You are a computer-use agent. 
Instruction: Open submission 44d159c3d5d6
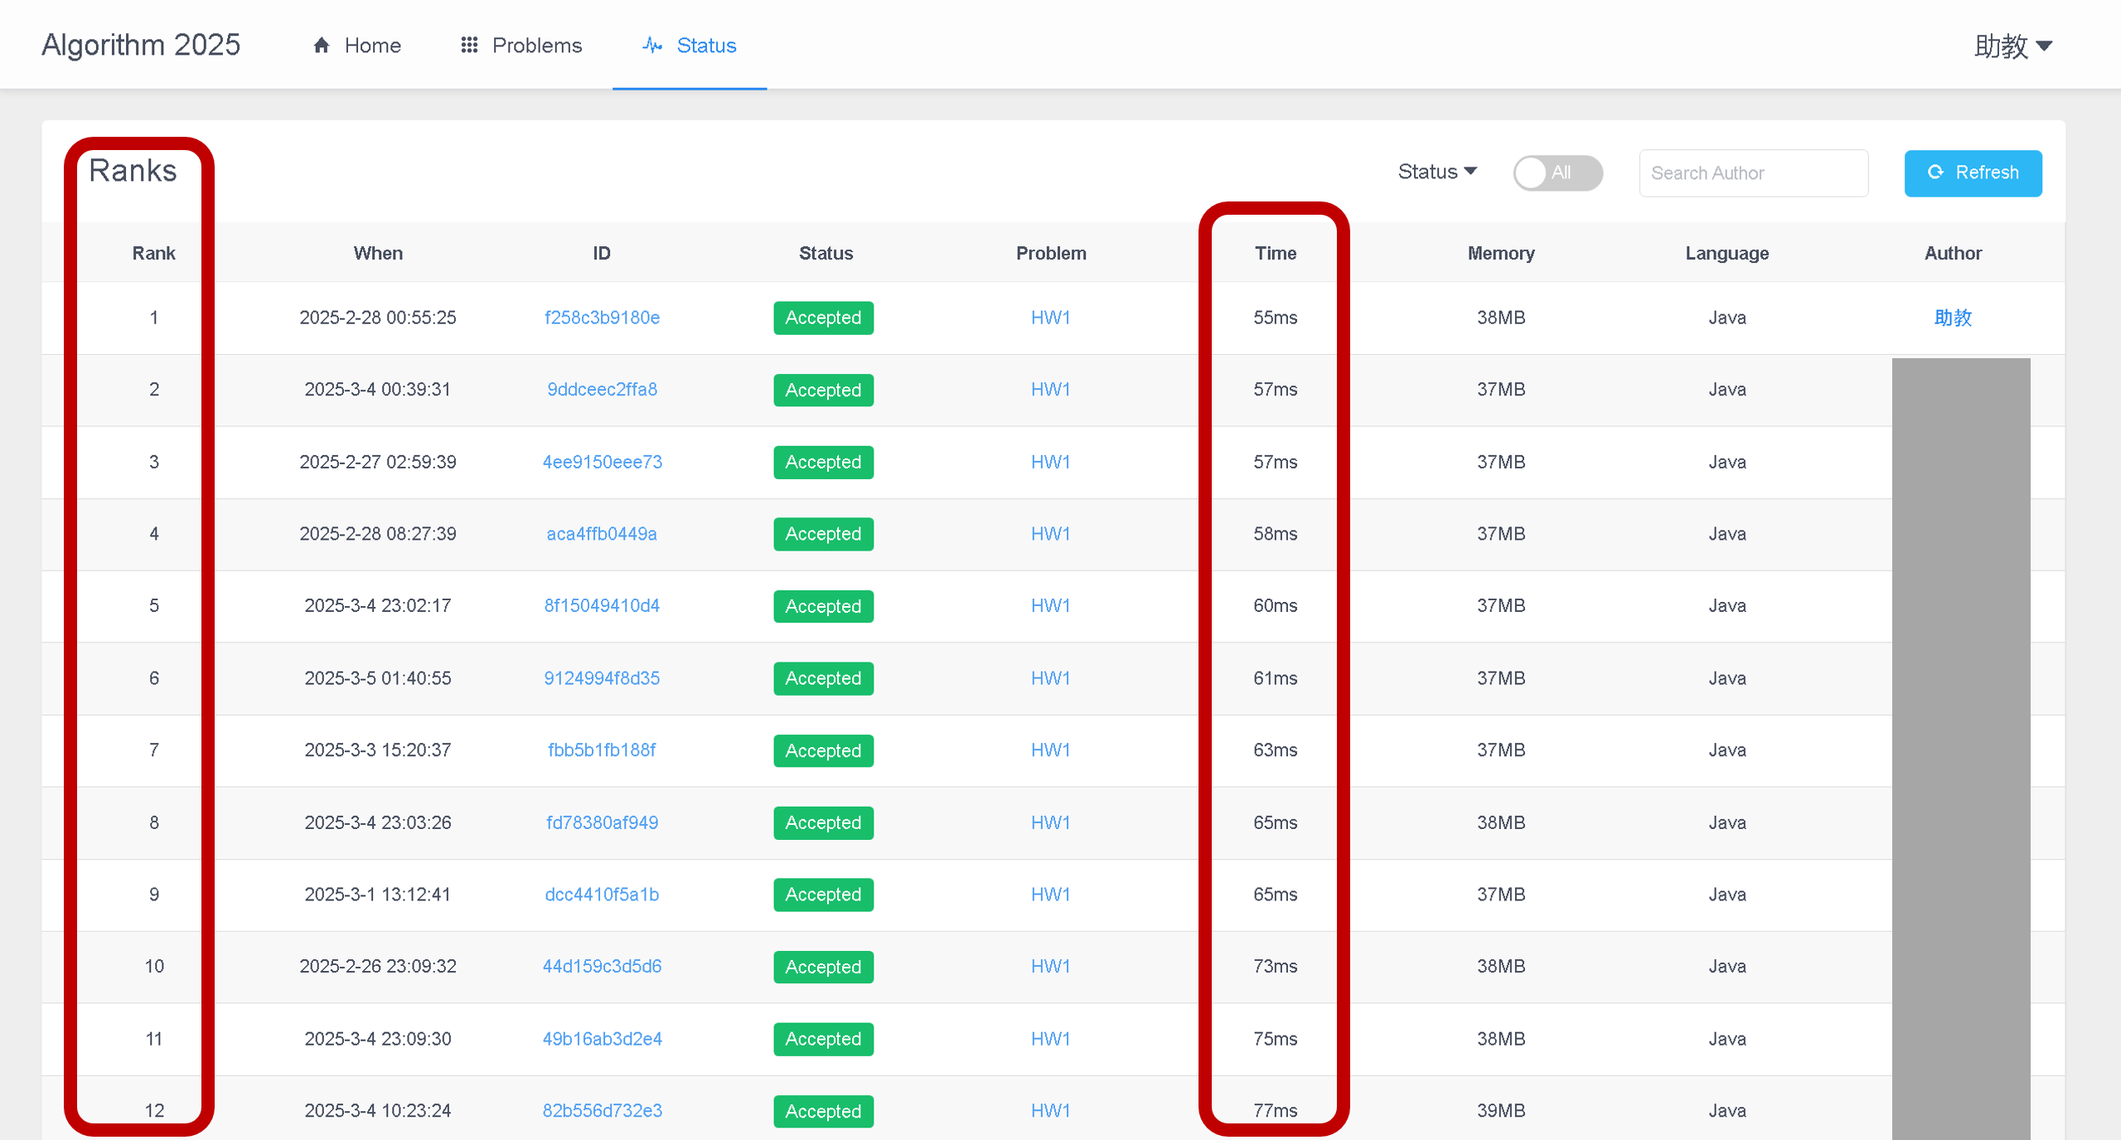point(602,966)
